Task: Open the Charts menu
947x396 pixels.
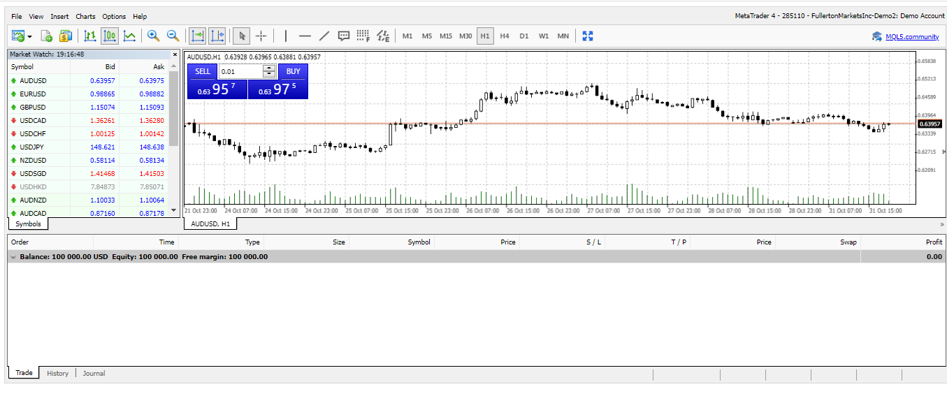Action: coord(85,16)
